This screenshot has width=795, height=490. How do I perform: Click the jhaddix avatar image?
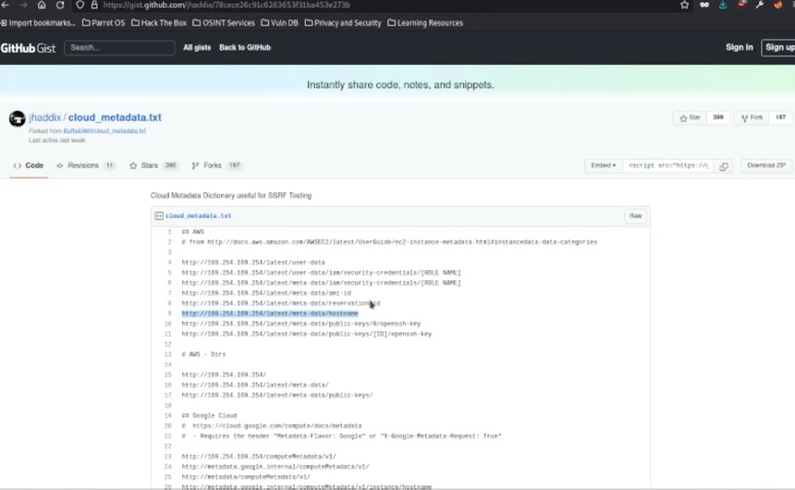pyautogui.click(x=17, y=118)
